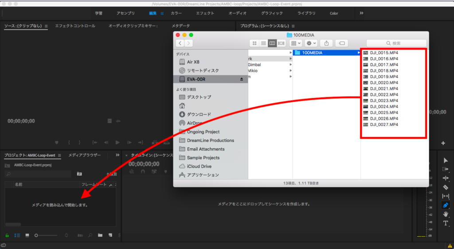Go to Out point in Source monitor
This screenshot has height=249, width=454.
[141, 142]
